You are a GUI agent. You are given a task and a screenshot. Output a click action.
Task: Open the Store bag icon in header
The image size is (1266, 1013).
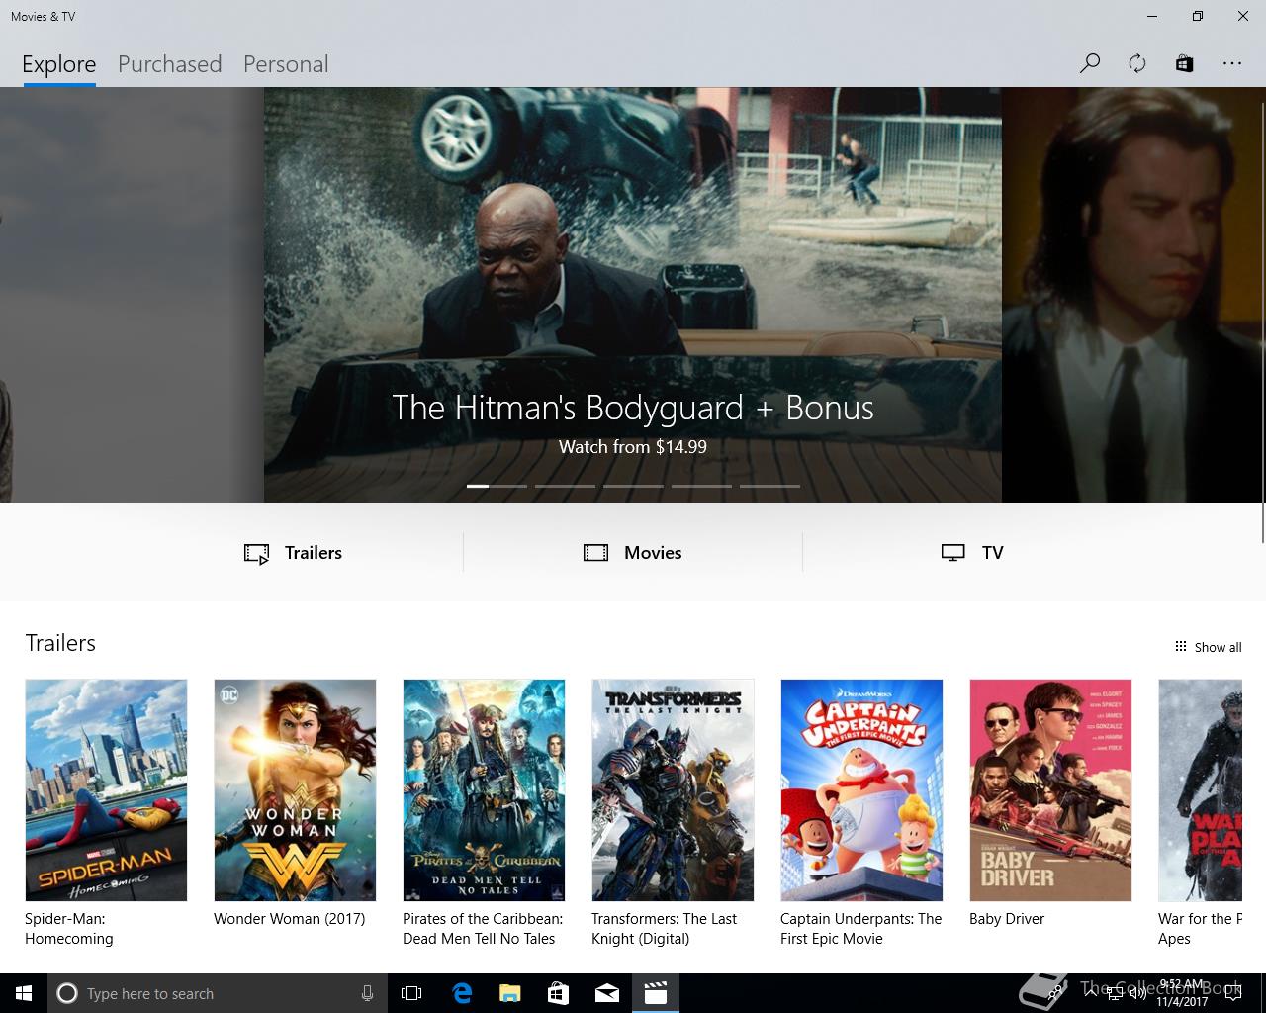[1184, 63]
